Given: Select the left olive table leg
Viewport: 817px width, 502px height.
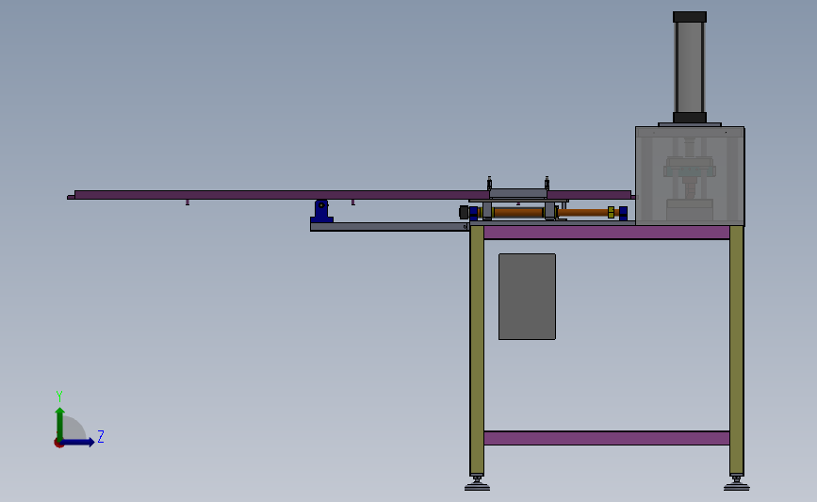Looking at the screenshot, I should 477,349.
